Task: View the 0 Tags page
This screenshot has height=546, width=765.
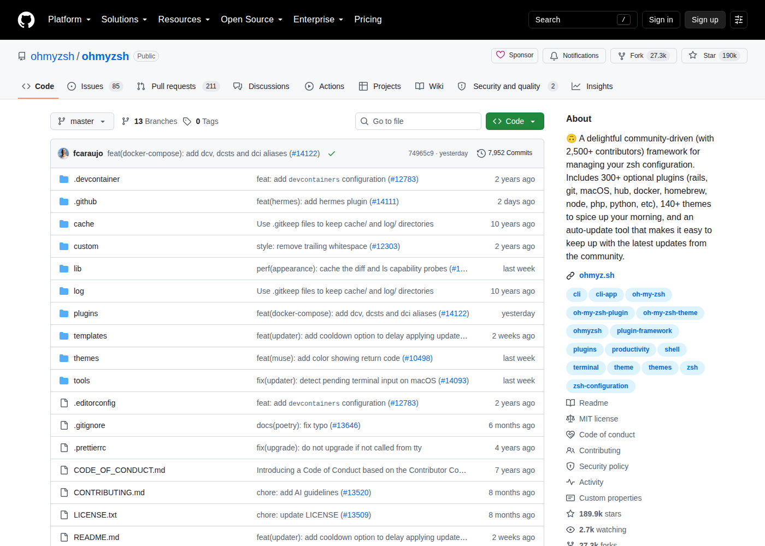Action: [x=201, y=121]
